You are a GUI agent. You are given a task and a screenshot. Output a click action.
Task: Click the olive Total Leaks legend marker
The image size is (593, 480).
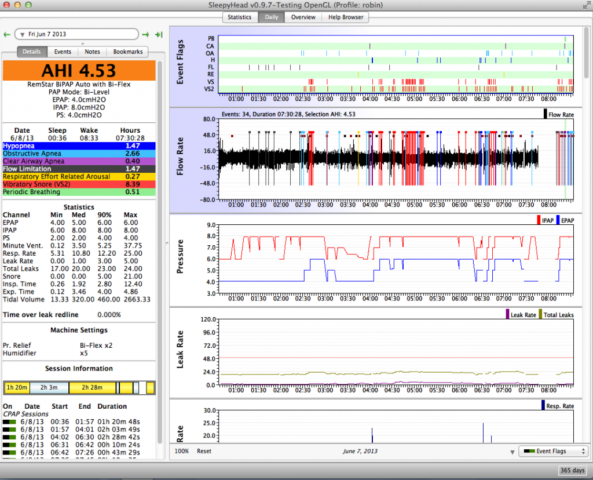pos(540,315)
